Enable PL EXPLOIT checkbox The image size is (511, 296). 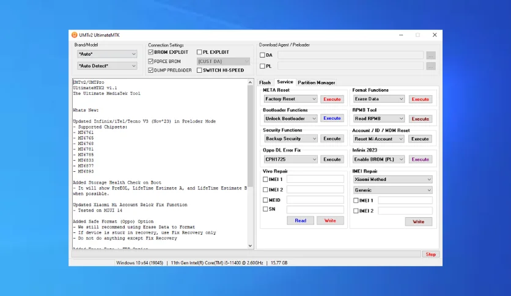199,52
